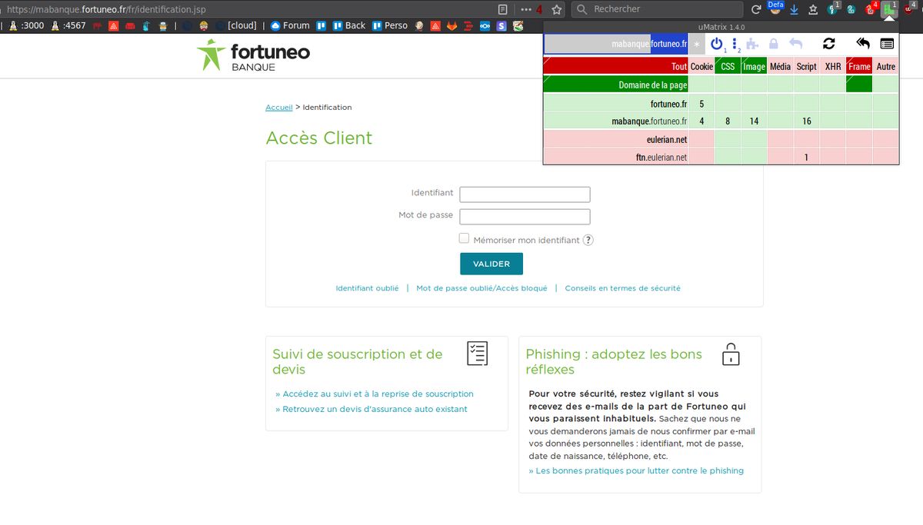The height and width of the screenshot is (525, 923).
Task: Open the uMatrix scope selector mabanque.fortuneo.fr
Action: (615, 45)
